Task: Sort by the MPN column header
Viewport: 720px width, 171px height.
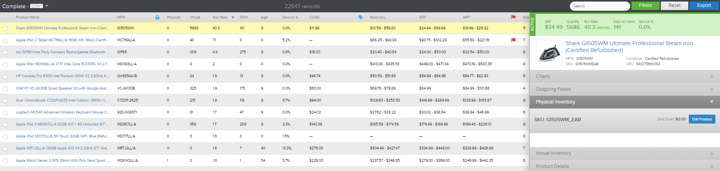Action: tap(121, 17)
